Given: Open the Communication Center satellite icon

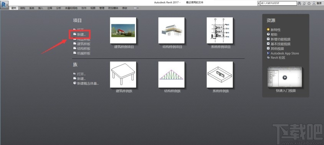Looking at the screenshot, I should click(304, 3).
